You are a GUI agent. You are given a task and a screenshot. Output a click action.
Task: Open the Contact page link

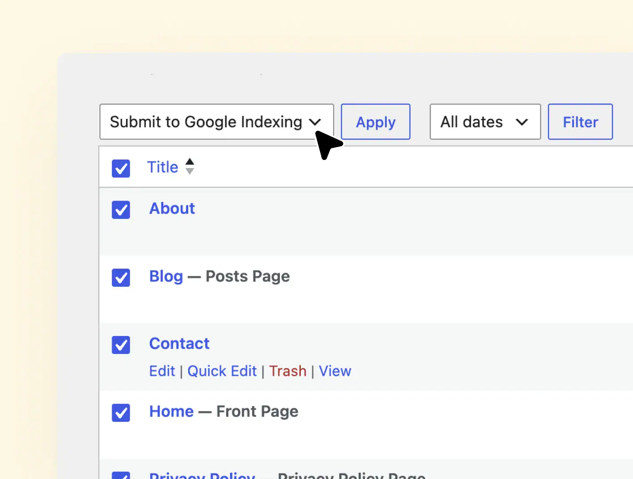[179, 343]
